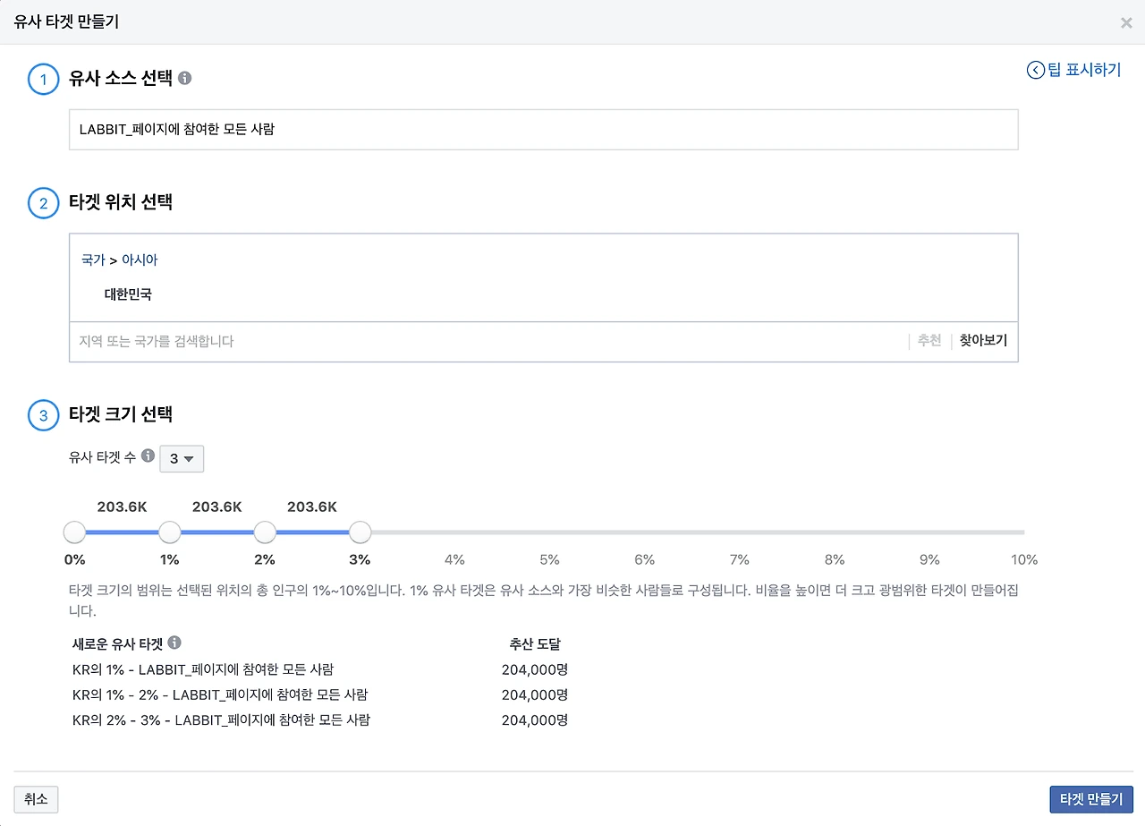This screenshot has width=1145, height=826.
Task: Click the 찾아보기 browse button
Action: pyautogui.click(x=983, y=341)
